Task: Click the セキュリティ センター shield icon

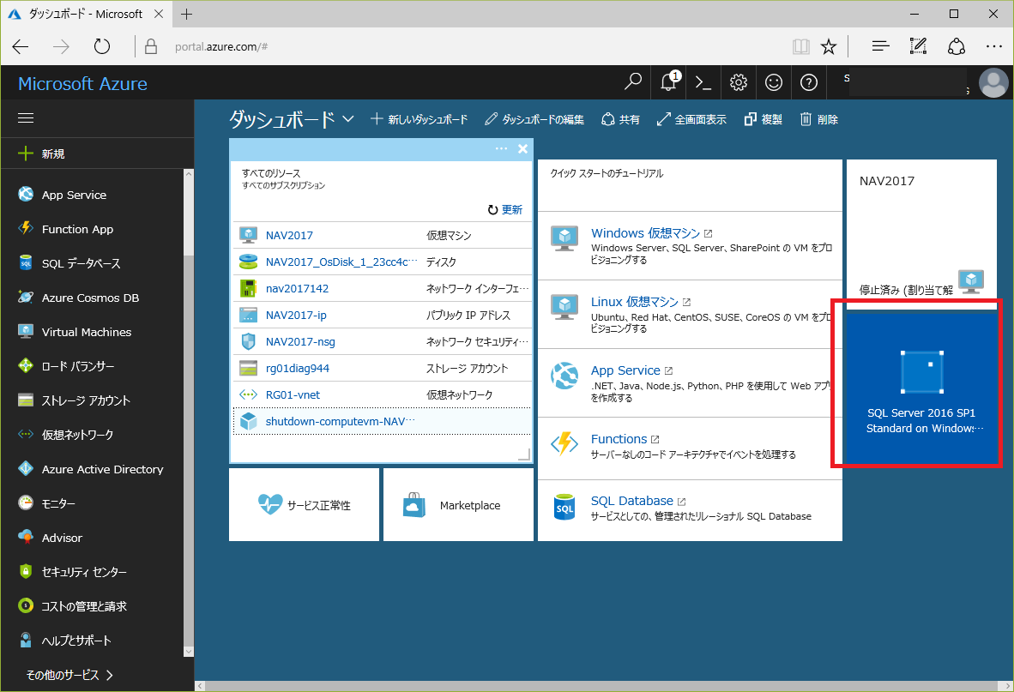Action: point(26,571)
